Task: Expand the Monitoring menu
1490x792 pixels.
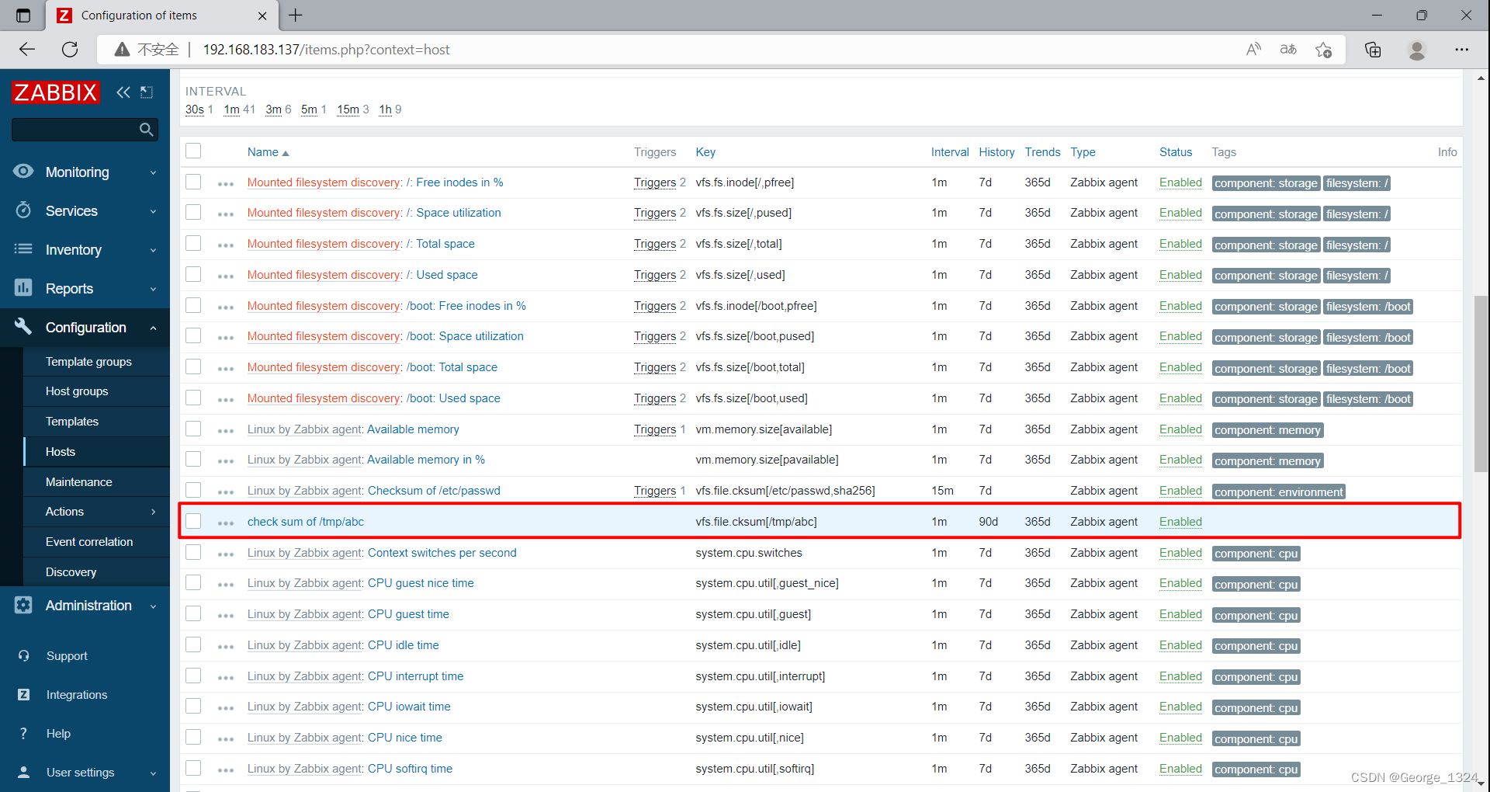Action: tap(153, 172)
